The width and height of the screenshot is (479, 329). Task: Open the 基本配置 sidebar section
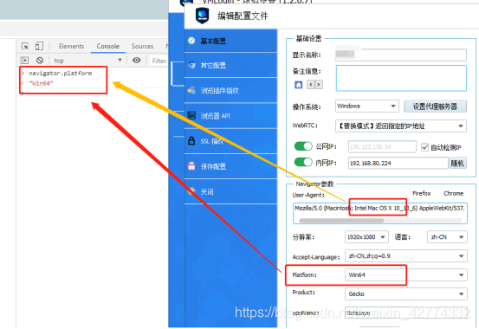coord(230,41)
